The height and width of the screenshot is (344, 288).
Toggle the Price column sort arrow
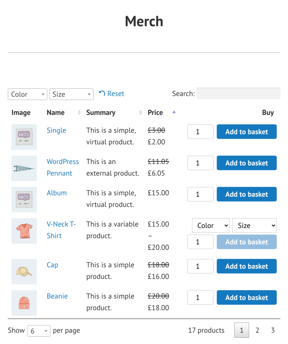click(x=174, y=112)
